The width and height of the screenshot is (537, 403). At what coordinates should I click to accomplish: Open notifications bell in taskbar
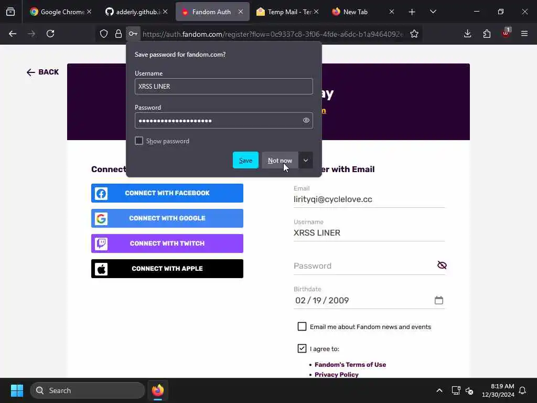click(x=523, y=390)
